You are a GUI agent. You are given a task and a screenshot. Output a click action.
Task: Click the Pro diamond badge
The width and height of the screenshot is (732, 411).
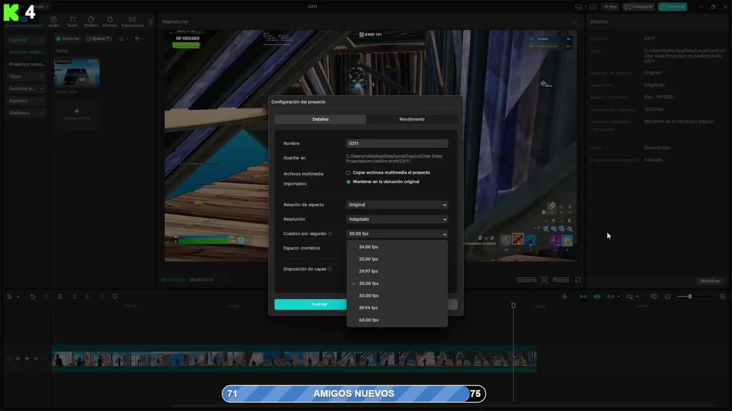(x=610, y=7)
